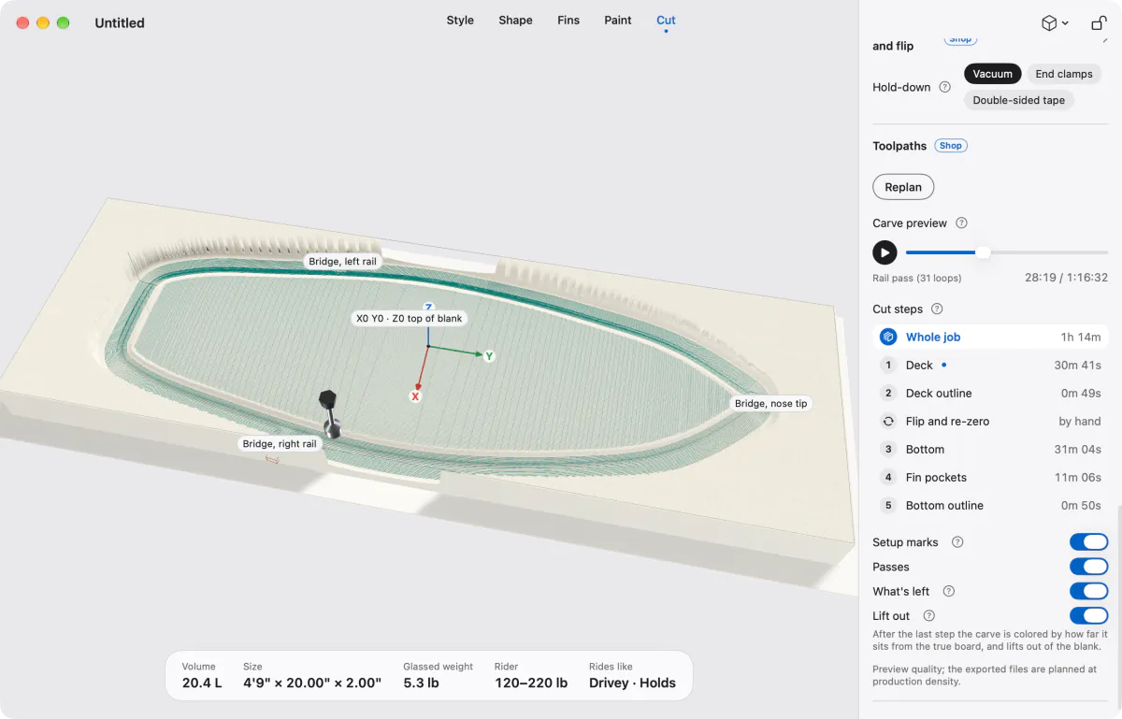Open the Paint tab
Image resolution: width=1122 pixels, height=719 pixels.
[x=618, y=21]
